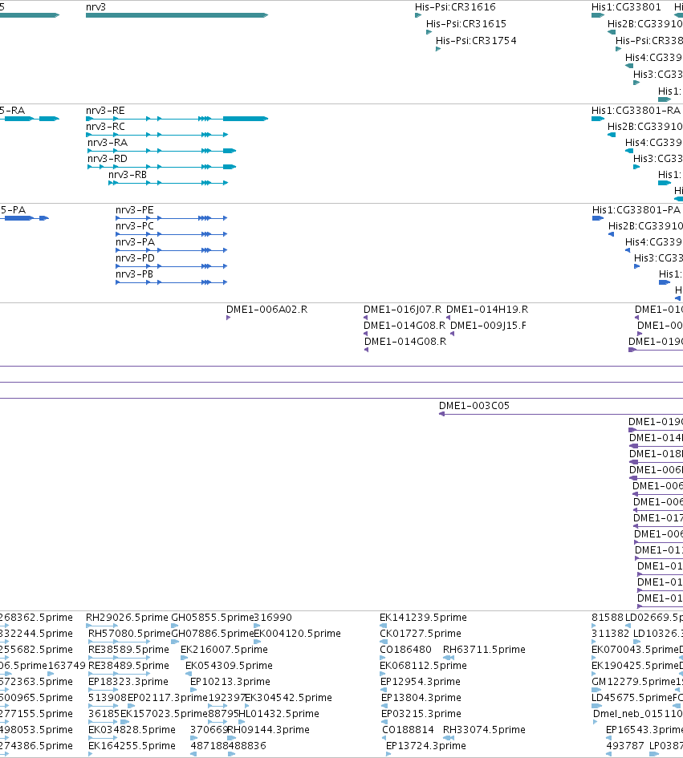Image resolution: width=683 pixels, height=758 pixels.
Task: Click DME1-006A02.R clone end label
Action: point(267,310)
